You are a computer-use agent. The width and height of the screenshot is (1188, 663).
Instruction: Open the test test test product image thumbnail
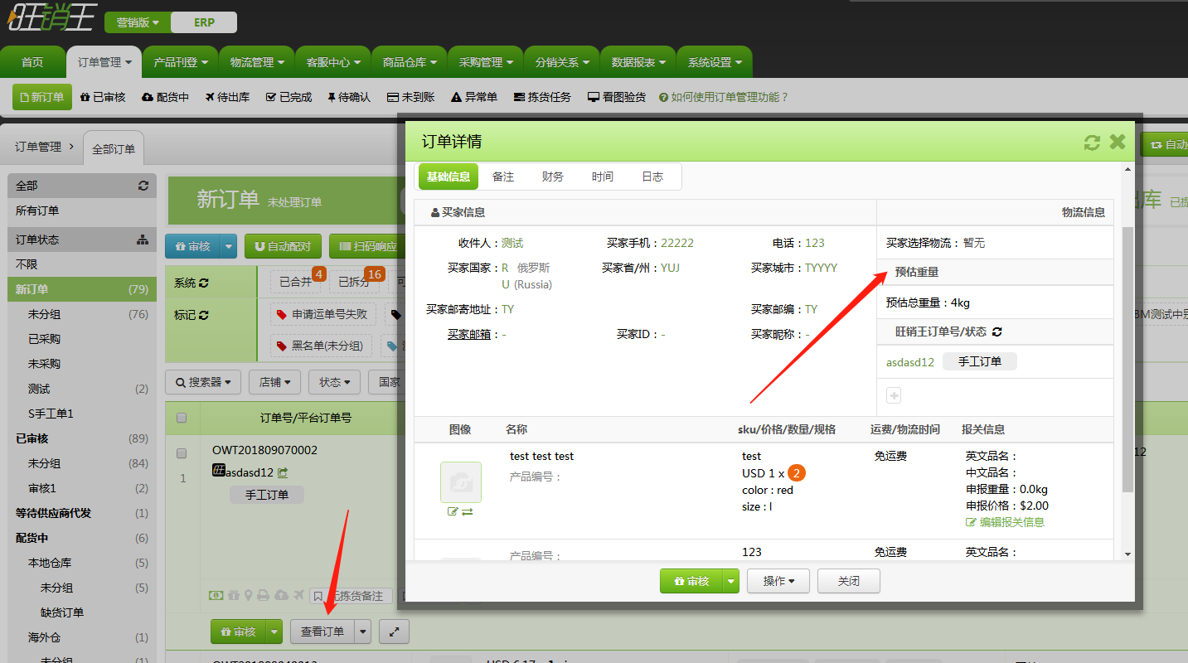click(x=461, y=482)
